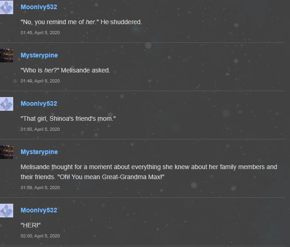290x247 pixels.
Task: Click the comment text 'Melisande asked'
Action: [x=85, y=71]
